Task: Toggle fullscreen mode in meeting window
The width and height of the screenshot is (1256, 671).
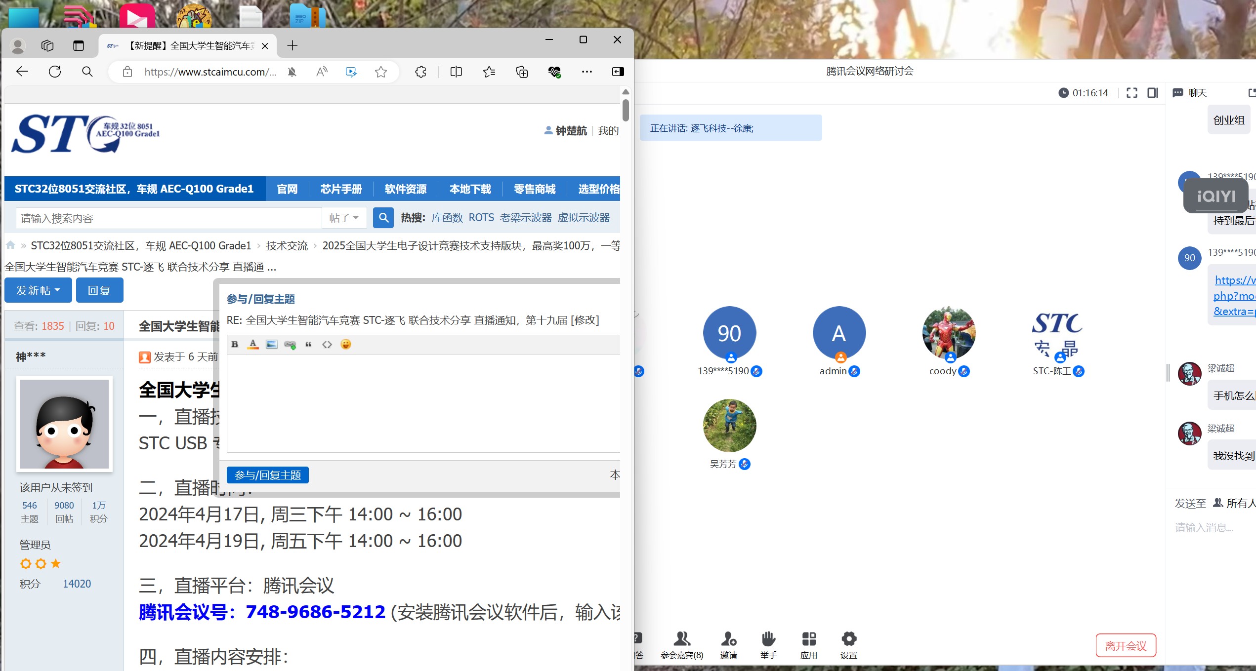Action: pyautogui.click(x=1131, y=93)
